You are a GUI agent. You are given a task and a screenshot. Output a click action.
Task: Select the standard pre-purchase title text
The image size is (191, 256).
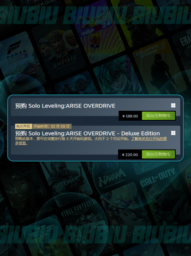[x=65, y=106]
